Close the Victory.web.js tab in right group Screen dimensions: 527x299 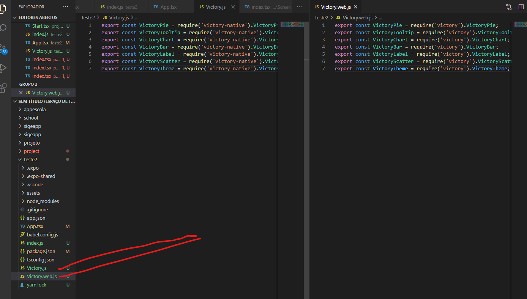click(356, 7)
